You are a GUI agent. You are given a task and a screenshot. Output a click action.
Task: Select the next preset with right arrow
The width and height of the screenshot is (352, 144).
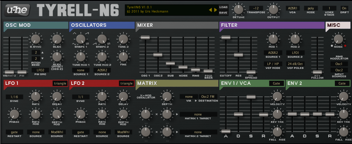[216, 10]
